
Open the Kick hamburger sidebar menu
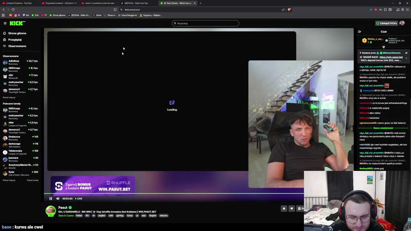click(x=5, y=23)
